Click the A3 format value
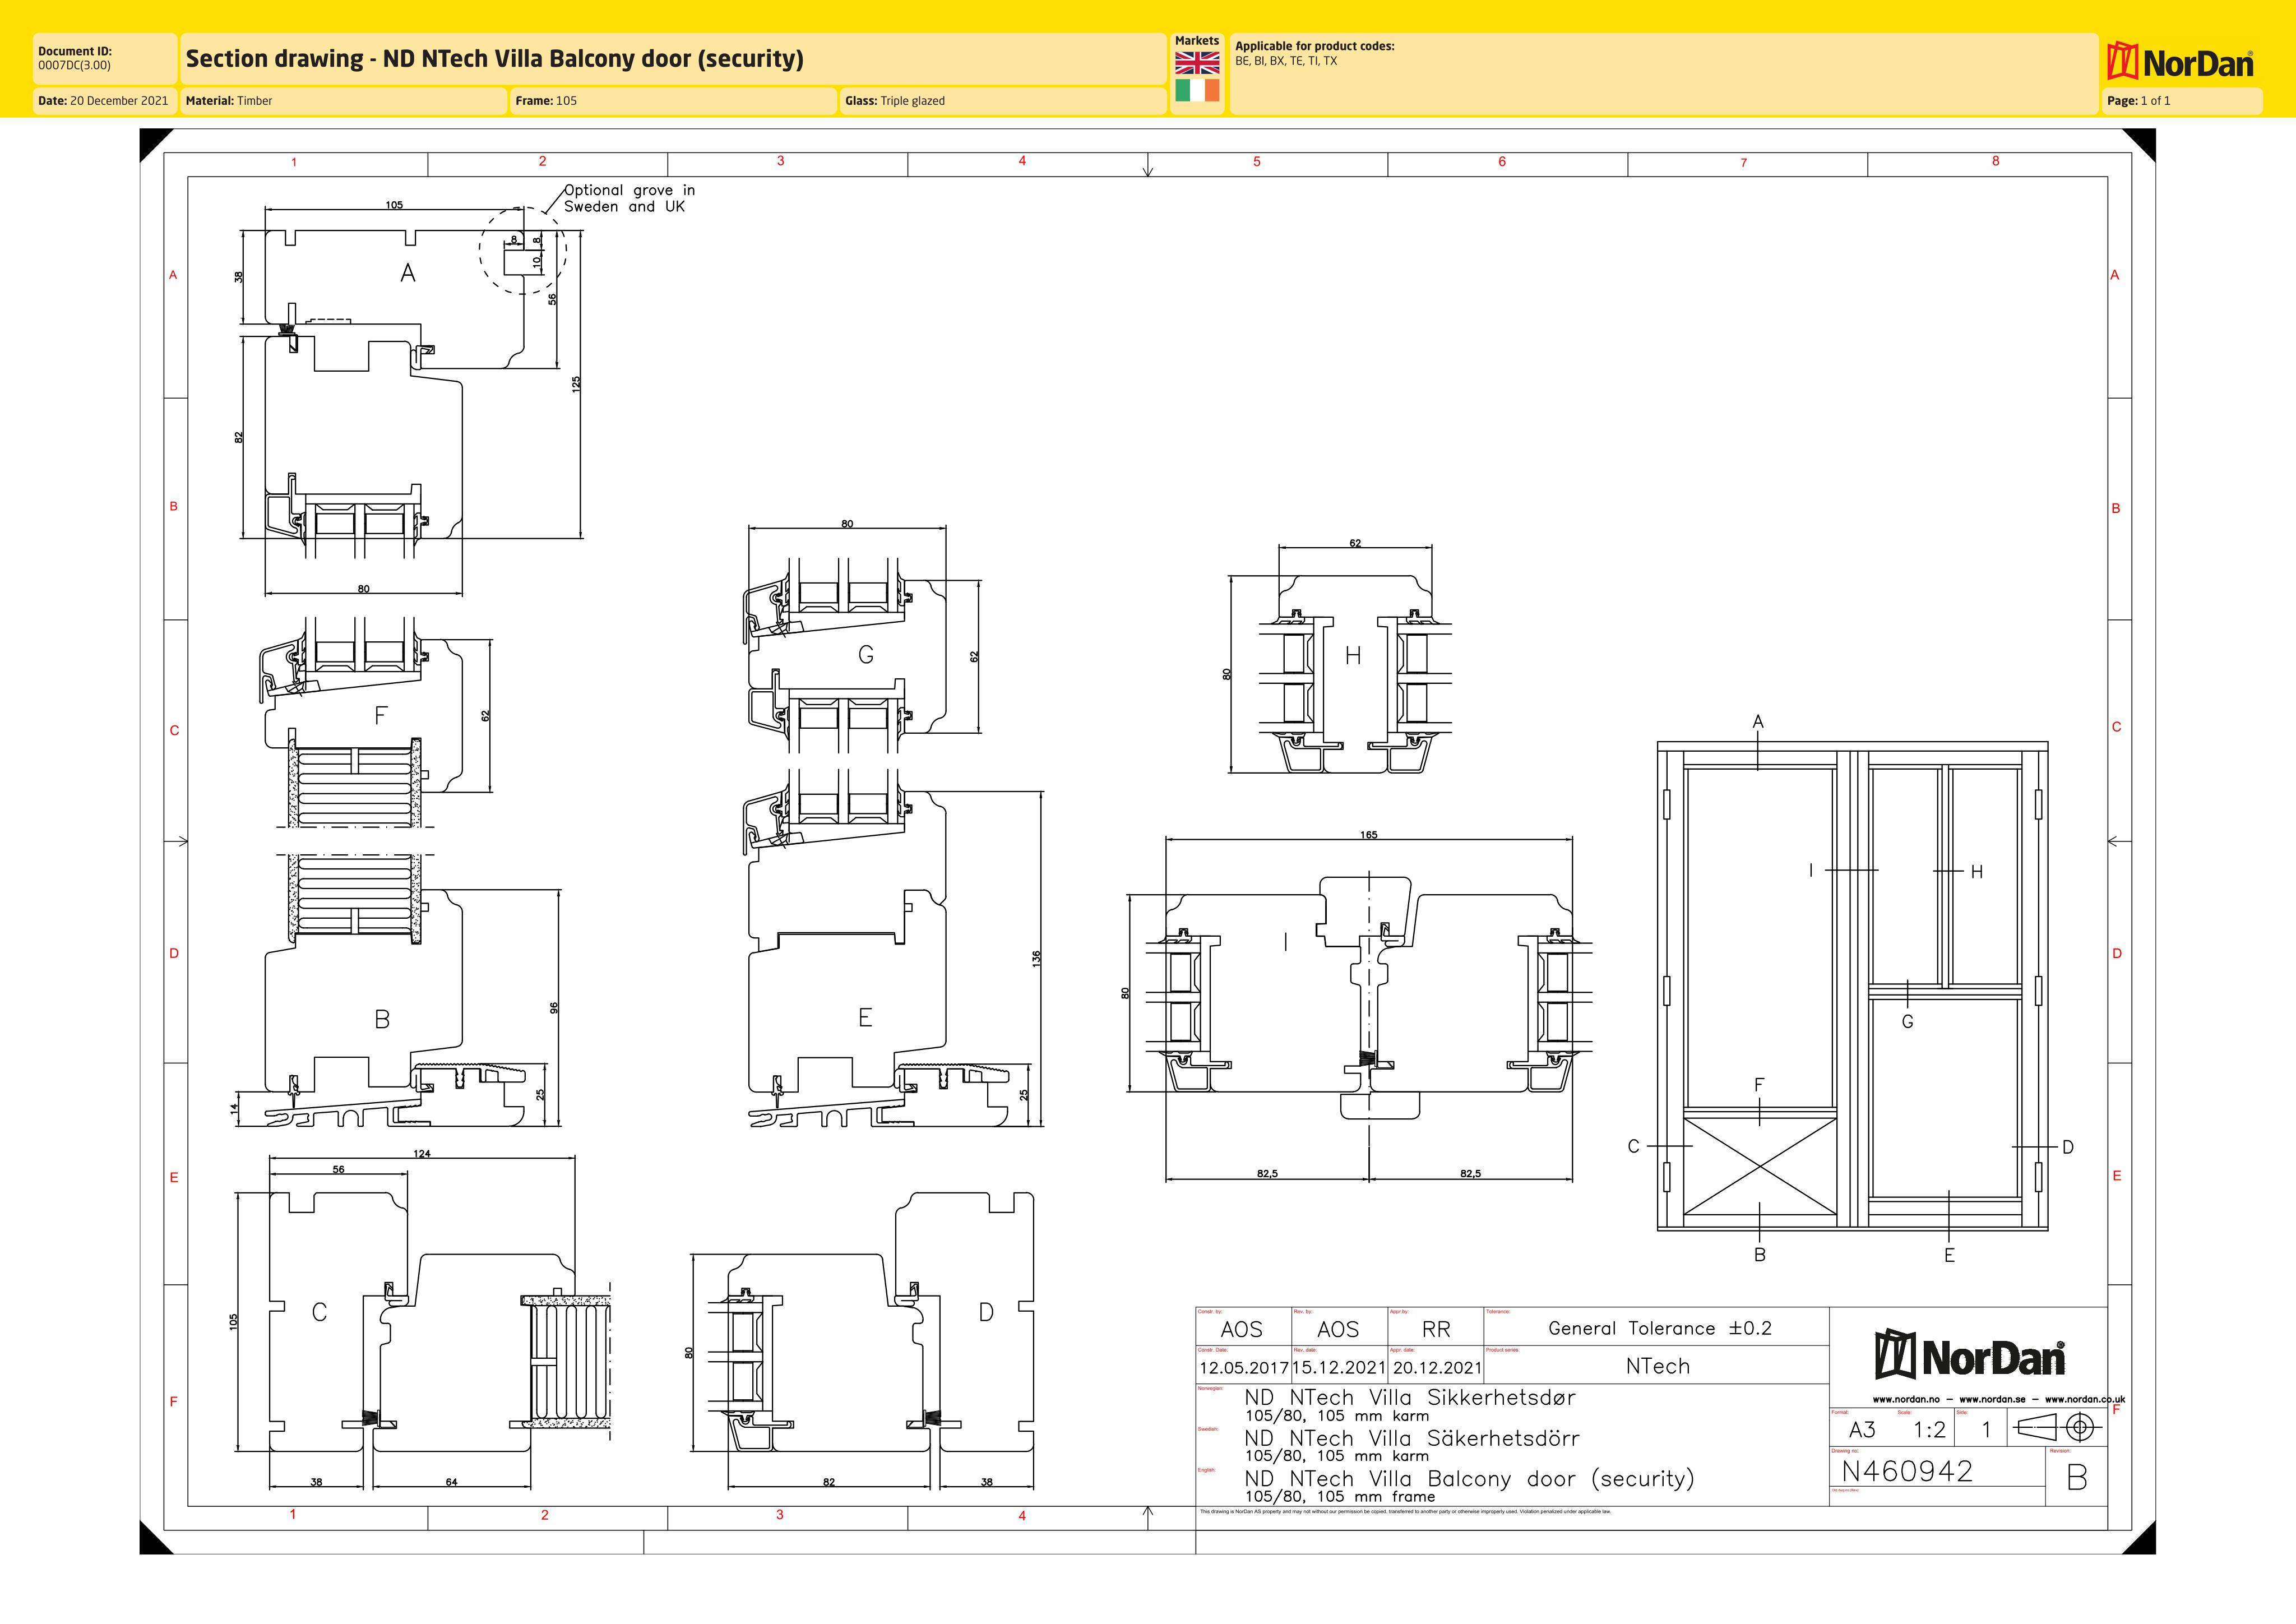Viewport: 2296px width, 1624px height. click(1862, 1430)
